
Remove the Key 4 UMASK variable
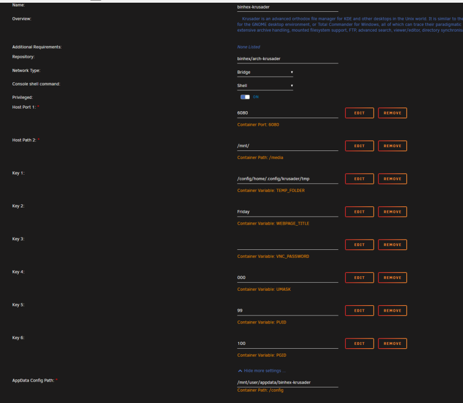point(392,278)
